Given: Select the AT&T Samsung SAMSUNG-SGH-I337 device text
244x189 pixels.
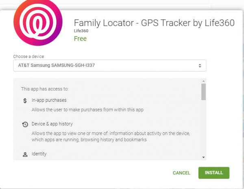Looking at the screenshot, I should point(57,65).
